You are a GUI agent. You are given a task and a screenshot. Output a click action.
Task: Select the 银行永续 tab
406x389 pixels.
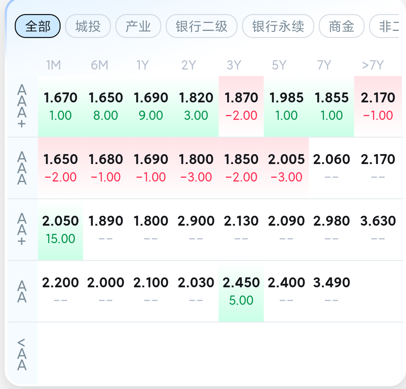(278, 26)
